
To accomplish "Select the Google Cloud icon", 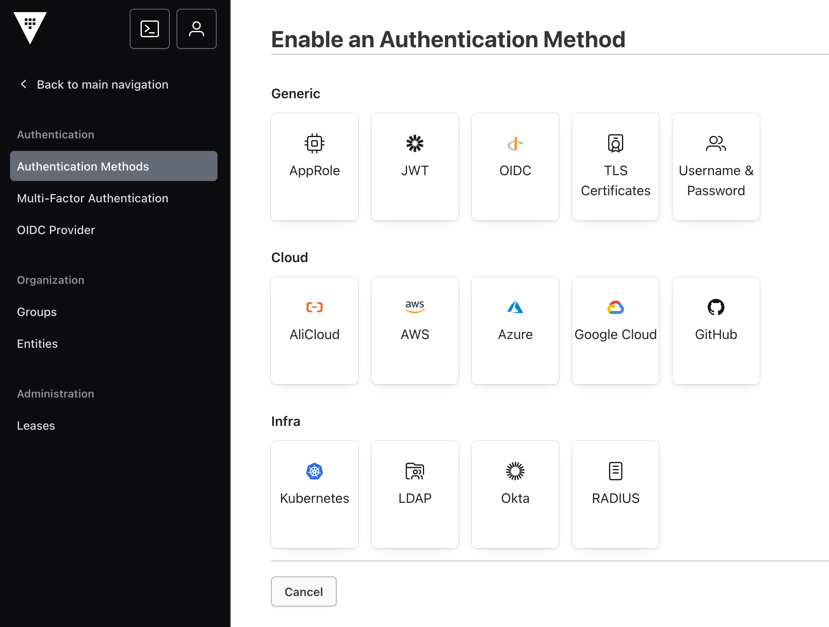I will coord(615,307).
